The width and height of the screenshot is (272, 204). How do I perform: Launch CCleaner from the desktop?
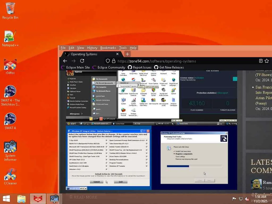coord(10,177)
